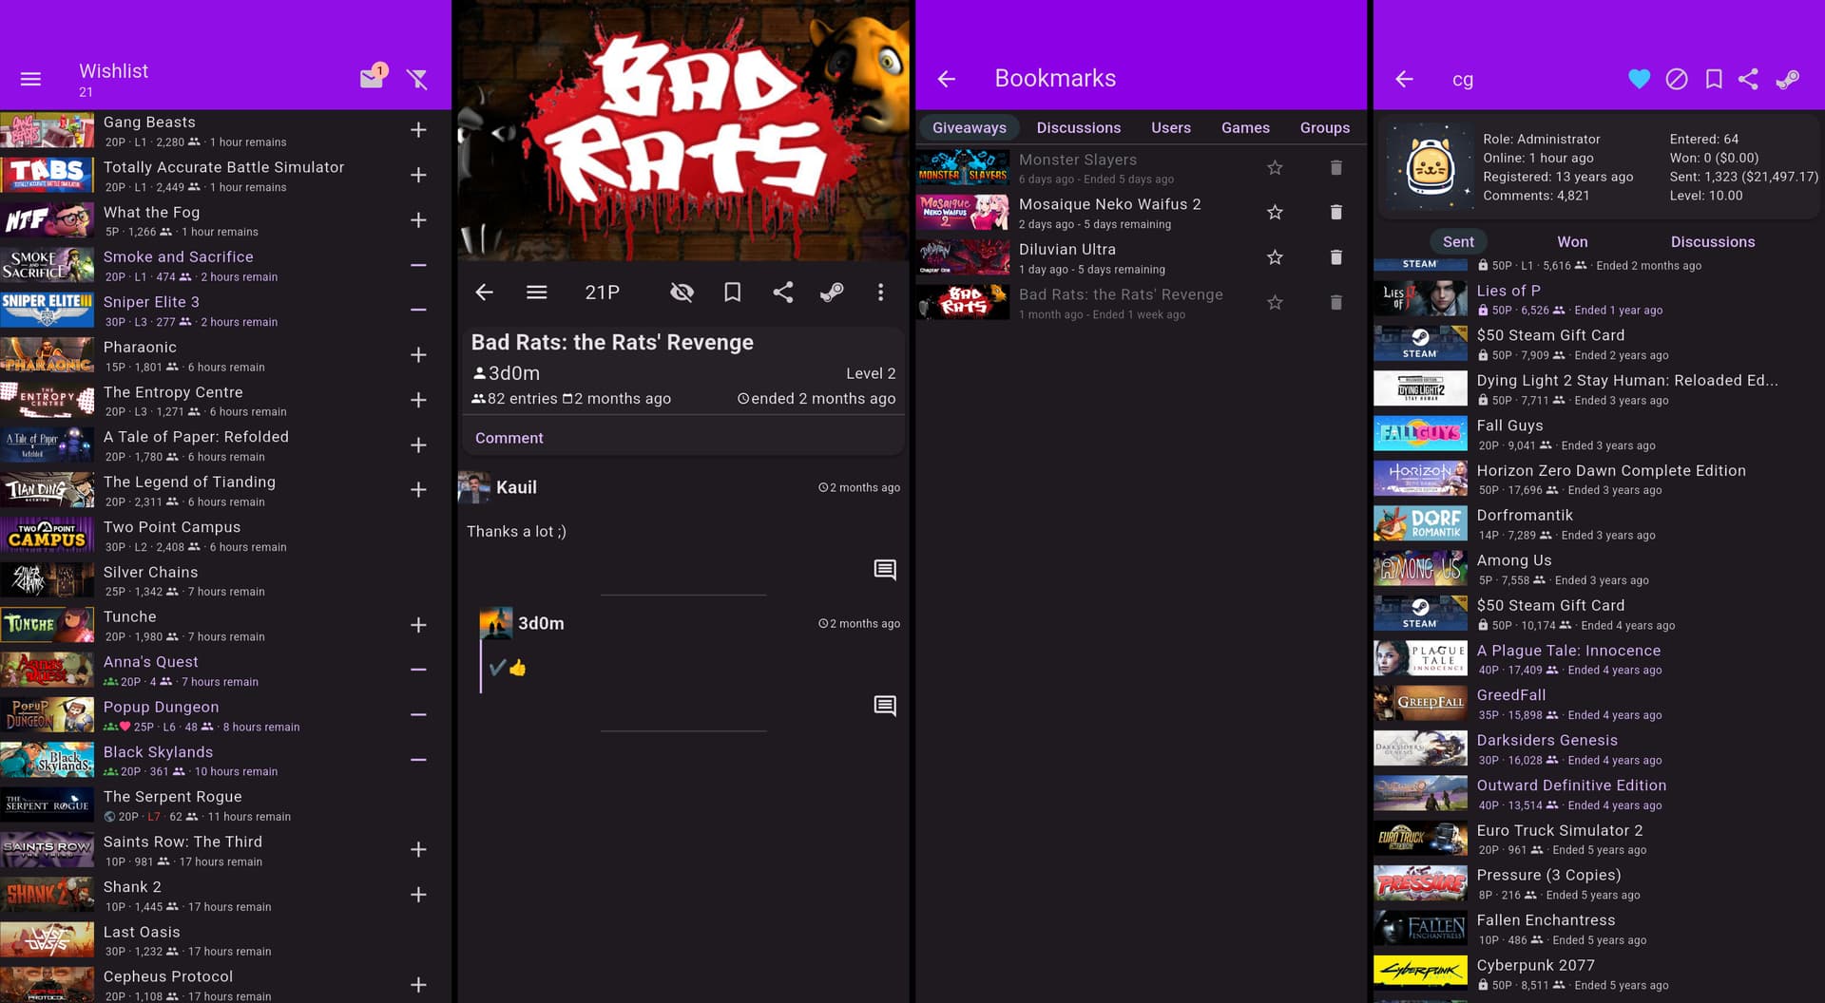Switch to Games tab in Bookmarks

[1245, 127]
